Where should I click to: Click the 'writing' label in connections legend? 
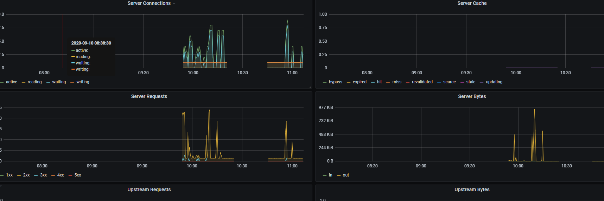[x=83, y=82]
